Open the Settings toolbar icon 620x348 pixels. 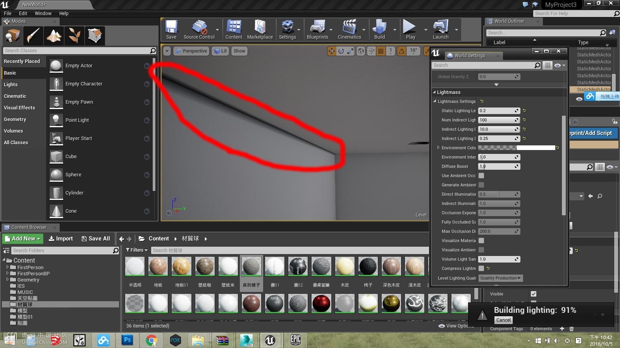288,29
